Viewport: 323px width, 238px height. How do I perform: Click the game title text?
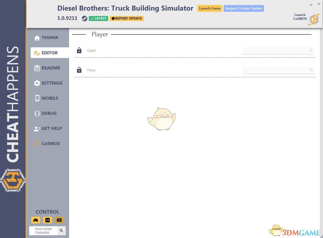tap(125, 8)
